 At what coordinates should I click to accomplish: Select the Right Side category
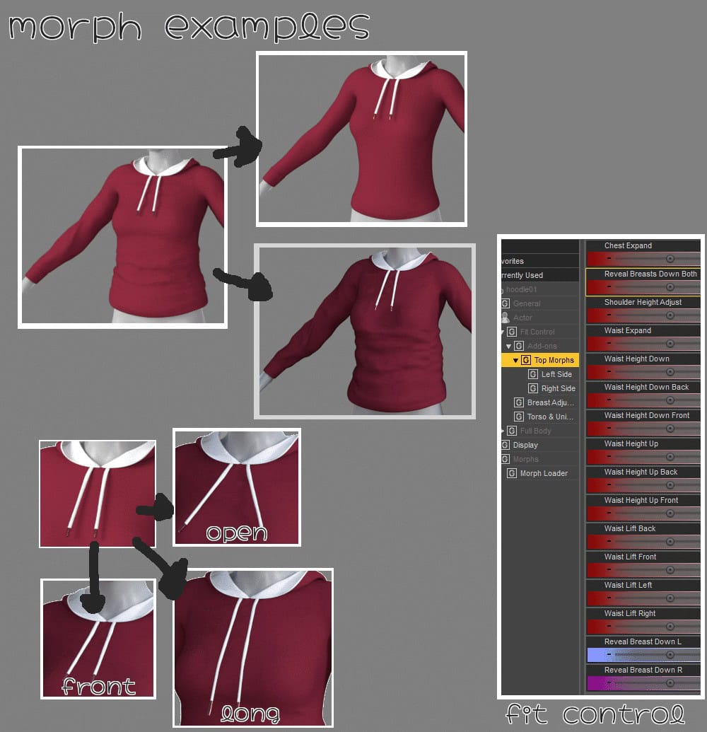click(558, 388)
